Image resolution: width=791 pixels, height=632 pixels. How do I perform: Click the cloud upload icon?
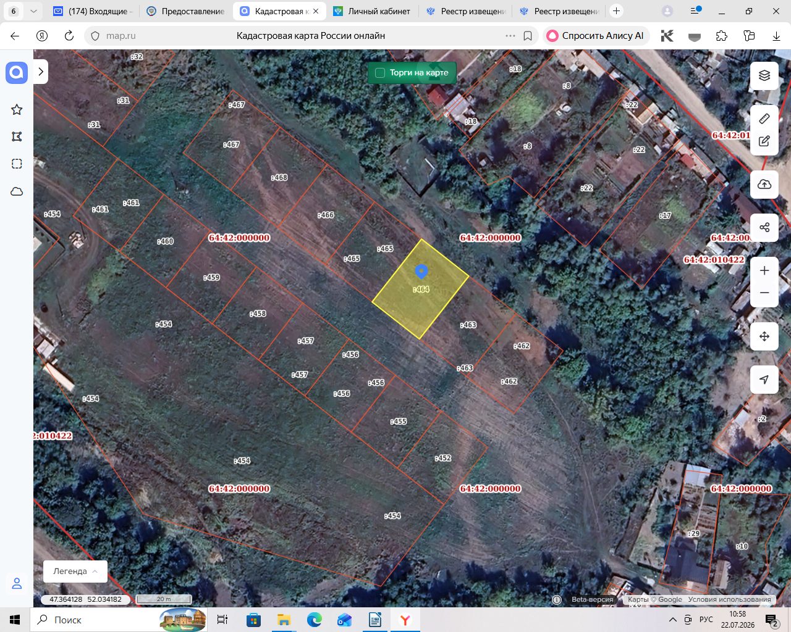coord(764,185)
